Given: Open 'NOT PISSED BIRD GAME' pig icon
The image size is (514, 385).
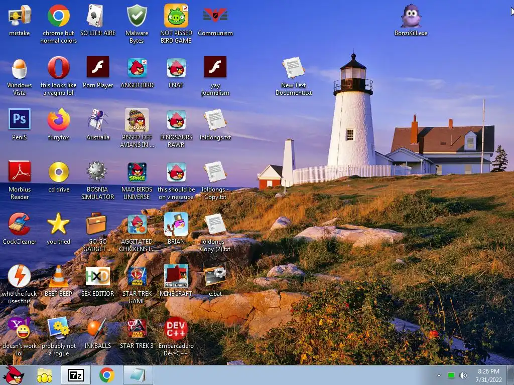Looking at the screenshot, I should coord(176,16).
